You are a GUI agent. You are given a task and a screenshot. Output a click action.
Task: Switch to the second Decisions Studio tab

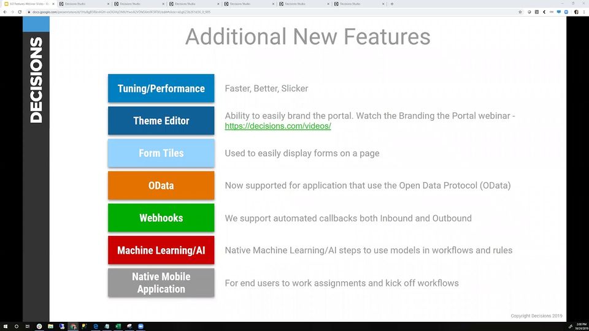(139, 4)
